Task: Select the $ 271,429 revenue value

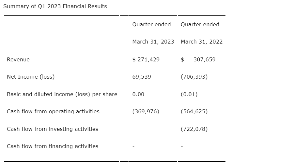Action: coord(146,59)
